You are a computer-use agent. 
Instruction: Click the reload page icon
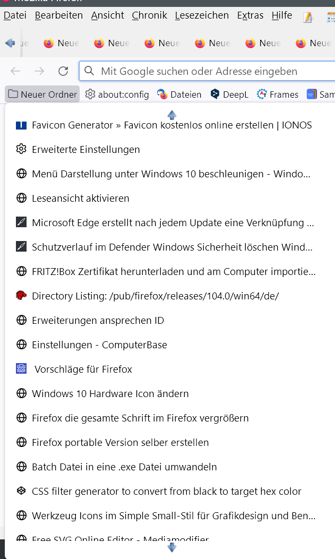pos(63,71)
